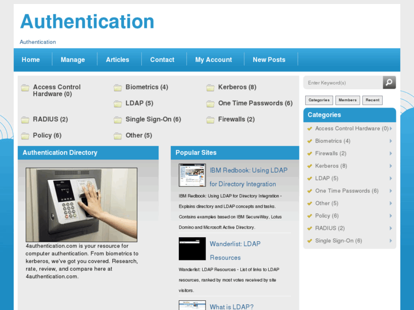Open the What is LDAP? link
Screen dimensions: 414x310
[x=232, y=307]
